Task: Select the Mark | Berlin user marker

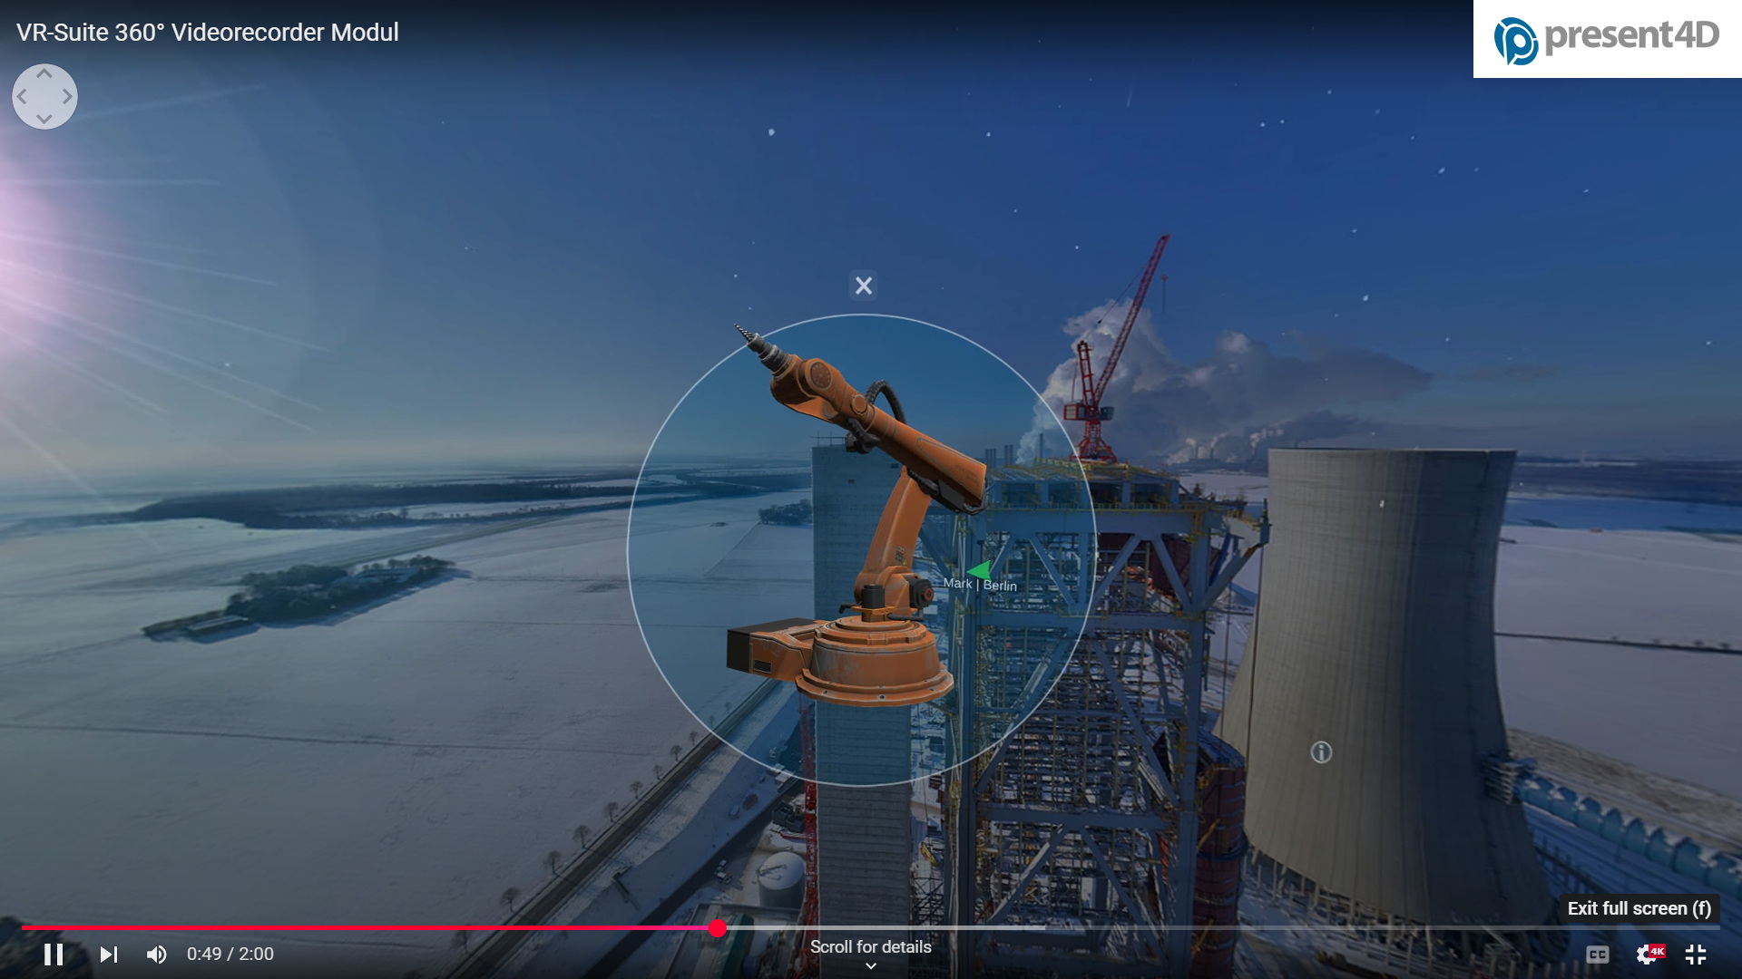Action: pos(980,578)
